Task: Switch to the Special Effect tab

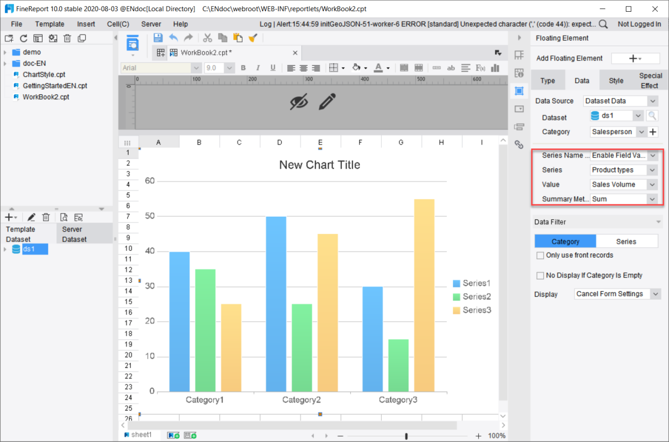Action: [650, 80]
